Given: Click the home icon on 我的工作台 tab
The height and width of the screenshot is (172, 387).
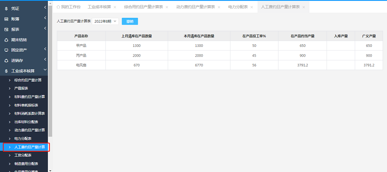Looking at the screenshot, I should 58,7.
